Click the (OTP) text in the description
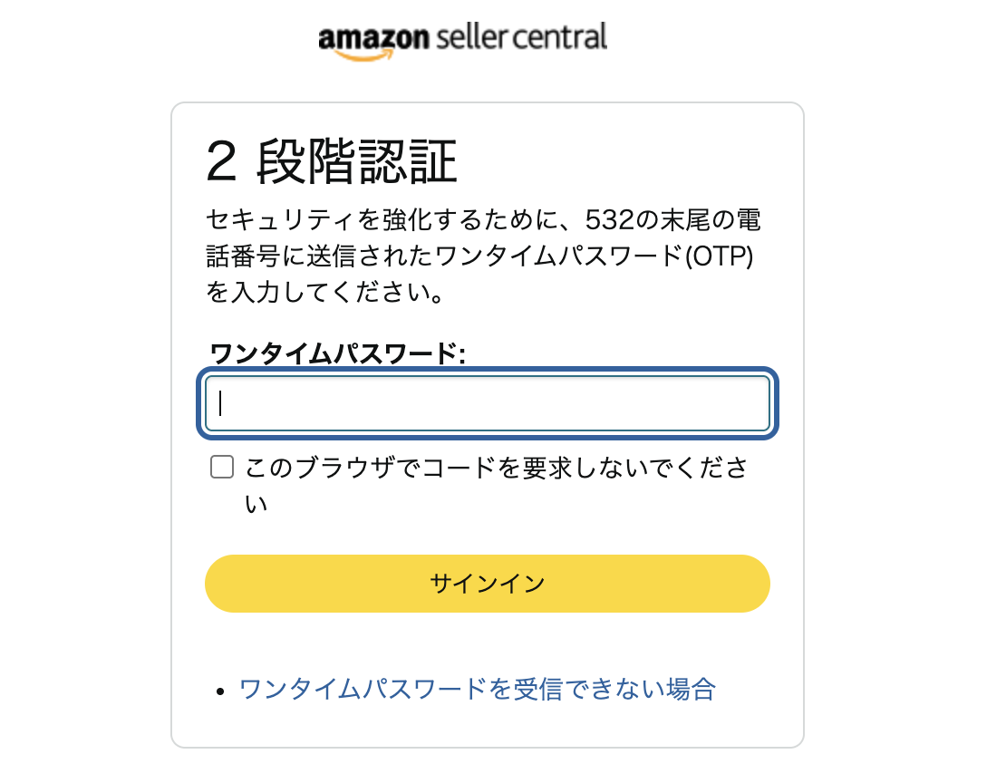Image resolution: width=1006 pixels, height=783 pixels. pyautogui.click(x=719, y=256)
